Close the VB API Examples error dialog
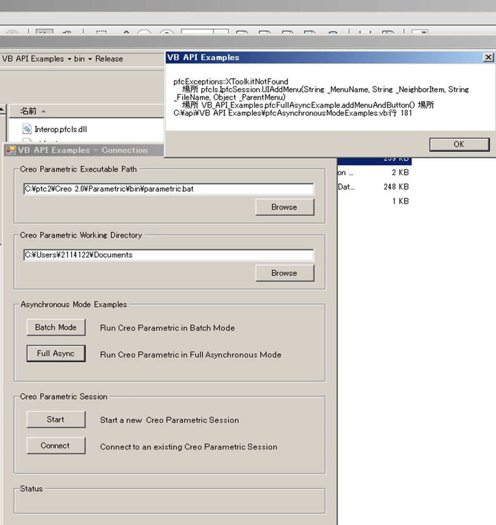Viewport: 496px width, 525px height. (488, 57)
